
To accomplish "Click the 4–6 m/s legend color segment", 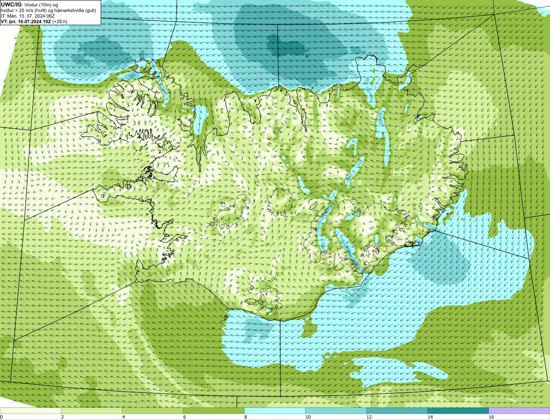I will (x=153, y=411).
